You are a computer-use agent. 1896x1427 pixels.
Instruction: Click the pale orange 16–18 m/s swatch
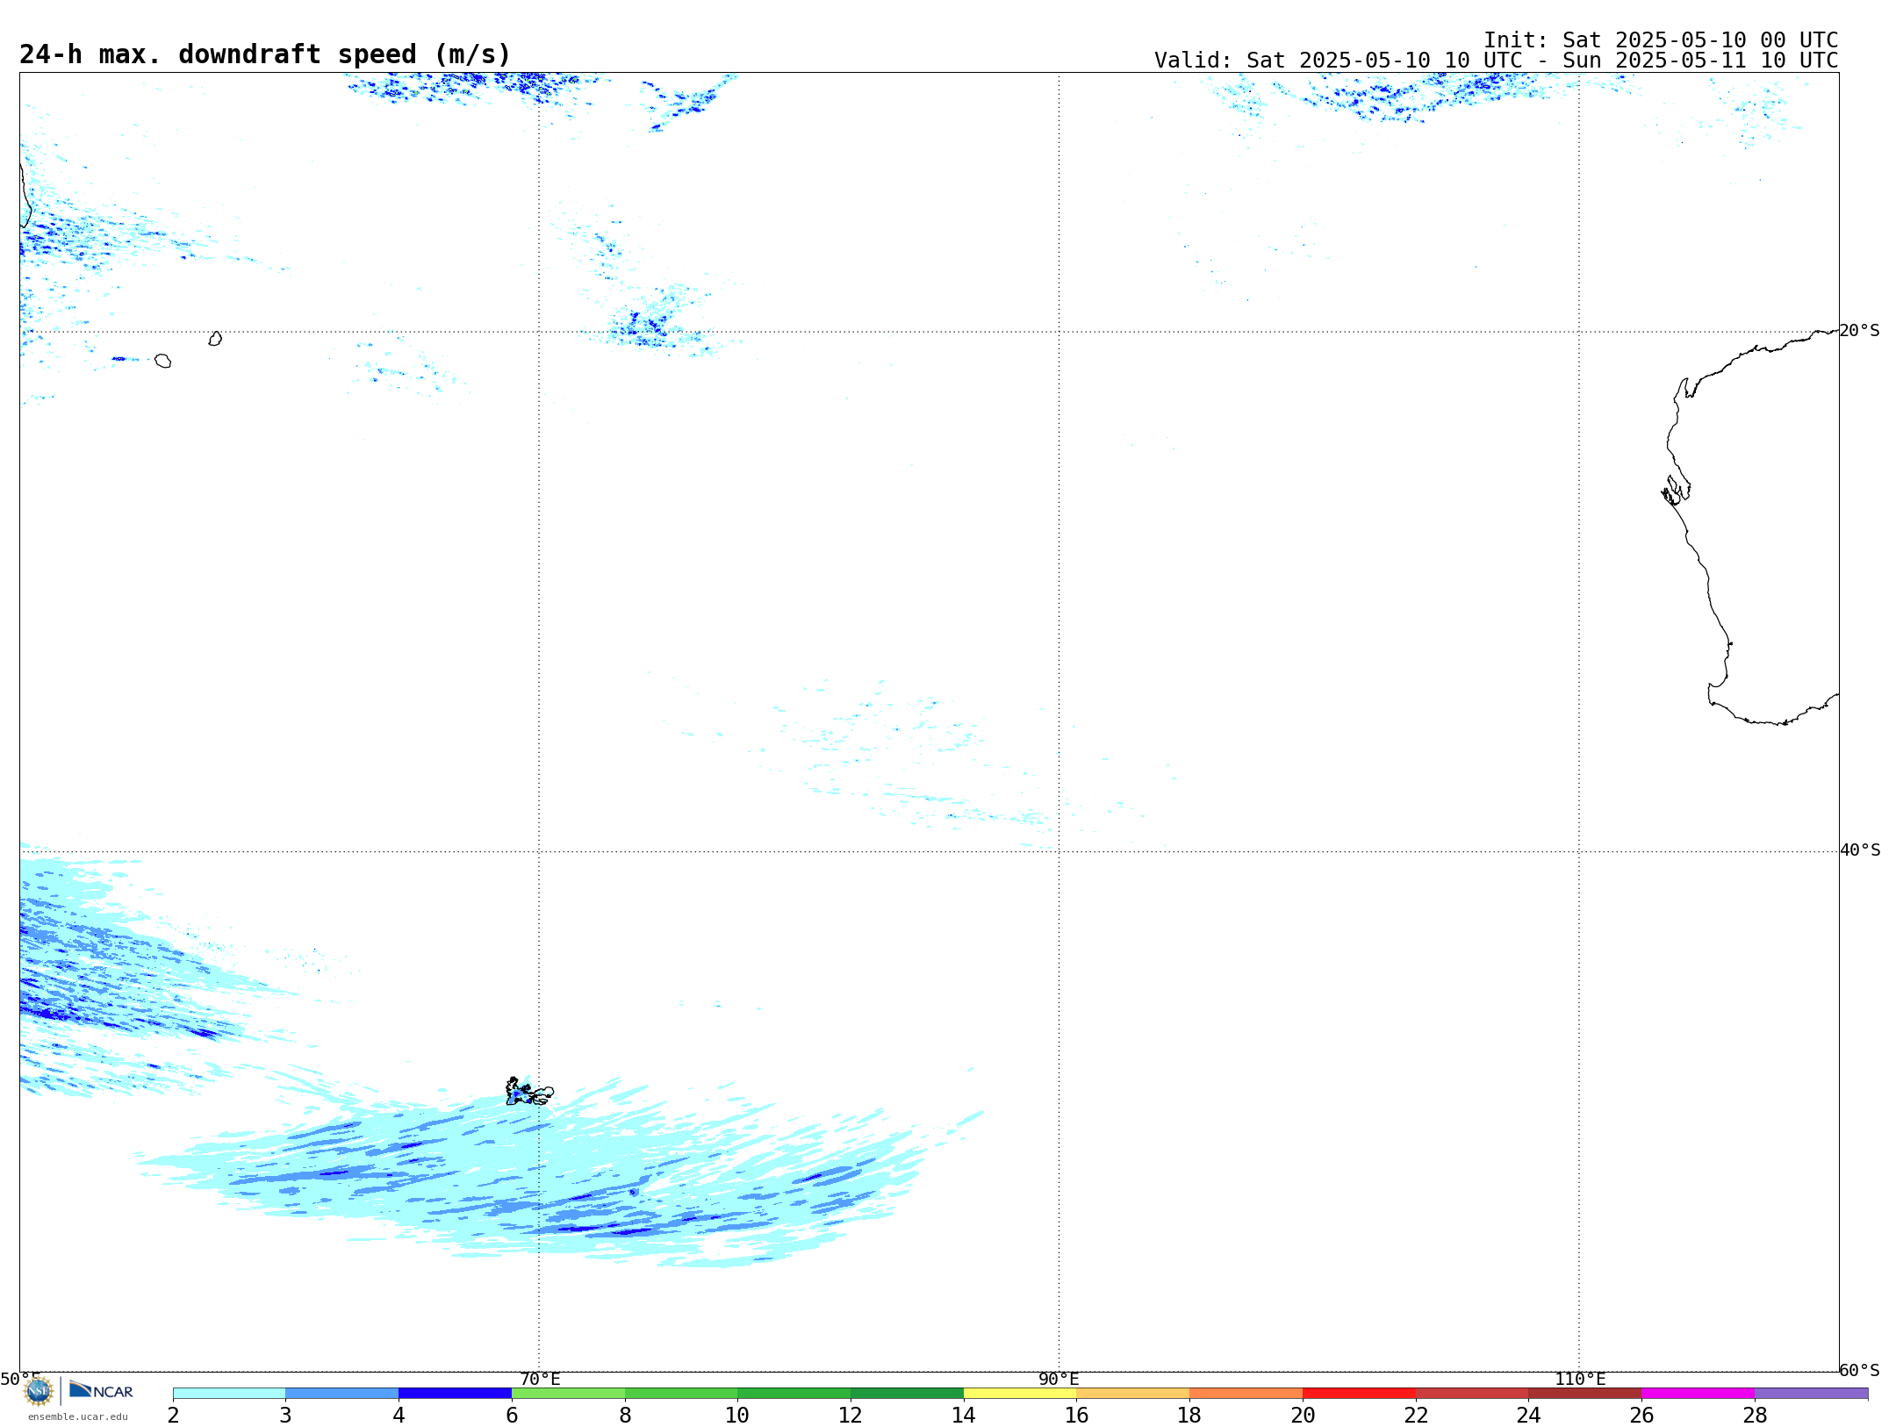[x=1133, y=1394]
